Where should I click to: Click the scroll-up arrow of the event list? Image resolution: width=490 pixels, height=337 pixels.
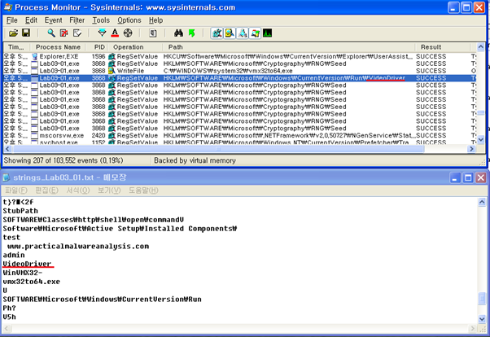tap(480, 47)
